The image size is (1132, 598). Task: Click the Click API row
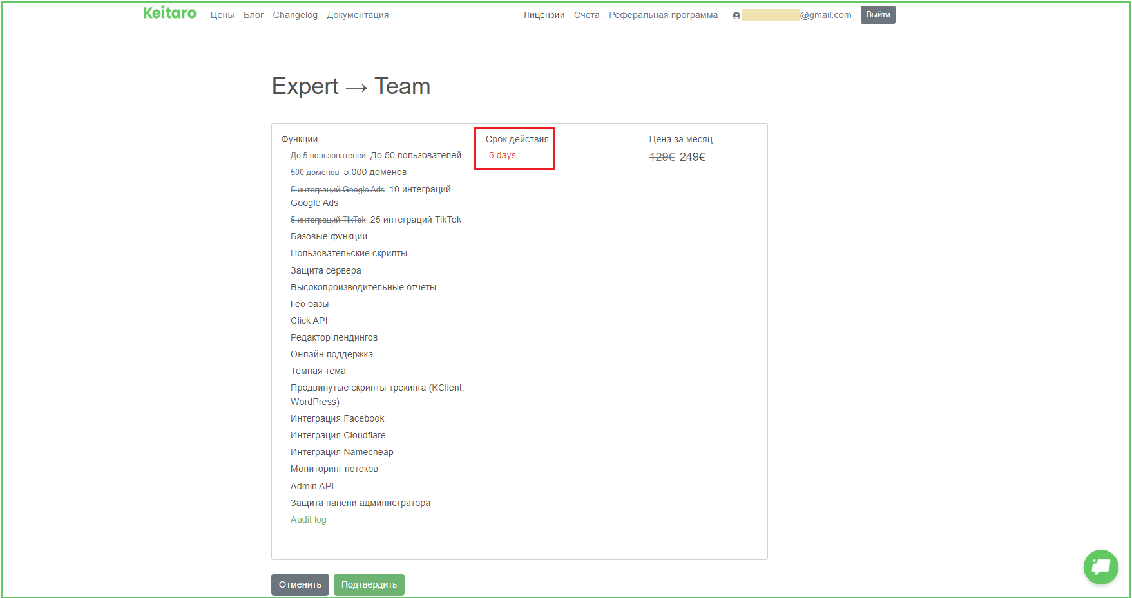point(309,321)
